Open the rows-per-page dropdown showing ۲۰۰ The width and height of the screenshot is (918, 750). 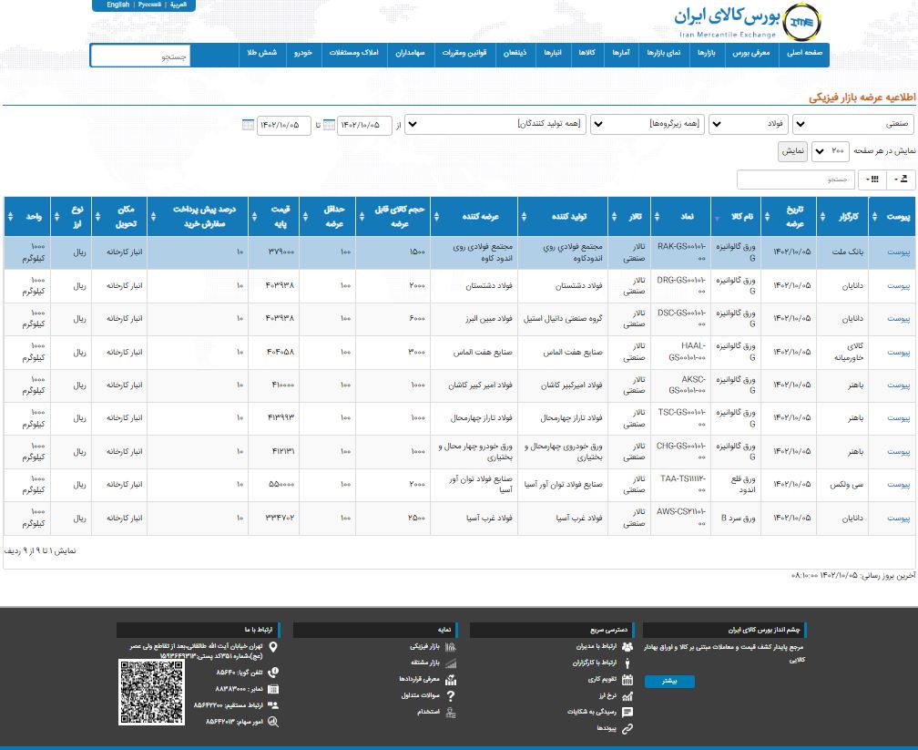[x=831, y=151]
